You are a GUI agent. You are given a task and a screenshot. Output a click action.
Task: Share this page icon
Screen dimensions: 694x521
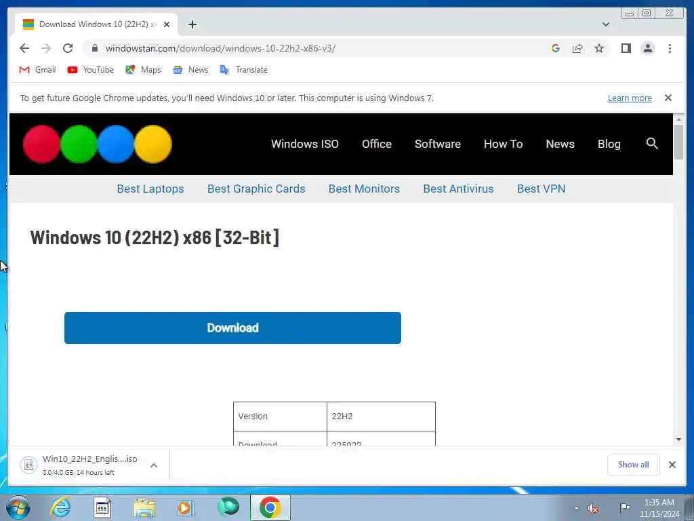click(577, 48)
